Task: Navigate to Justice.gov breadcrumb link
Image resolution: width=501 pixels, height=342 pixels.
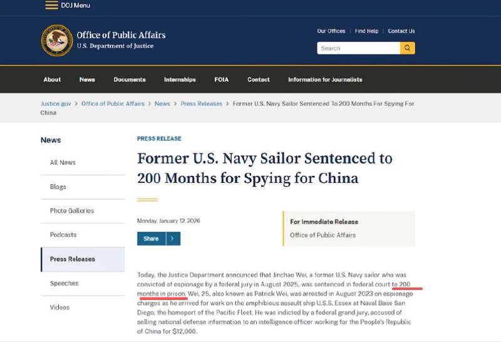Action: pyautogui.click(x=56, y=103)
